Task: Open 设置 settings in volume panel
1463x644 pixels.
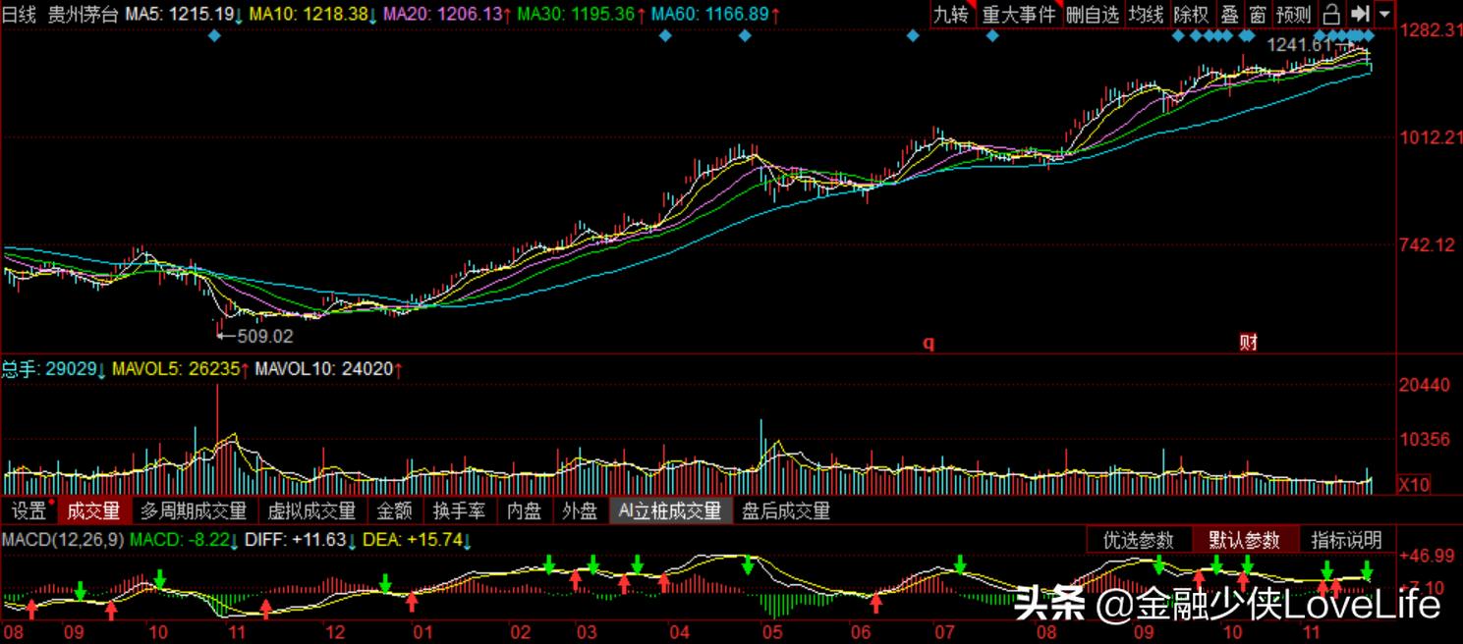Action: tap(30, 510)
